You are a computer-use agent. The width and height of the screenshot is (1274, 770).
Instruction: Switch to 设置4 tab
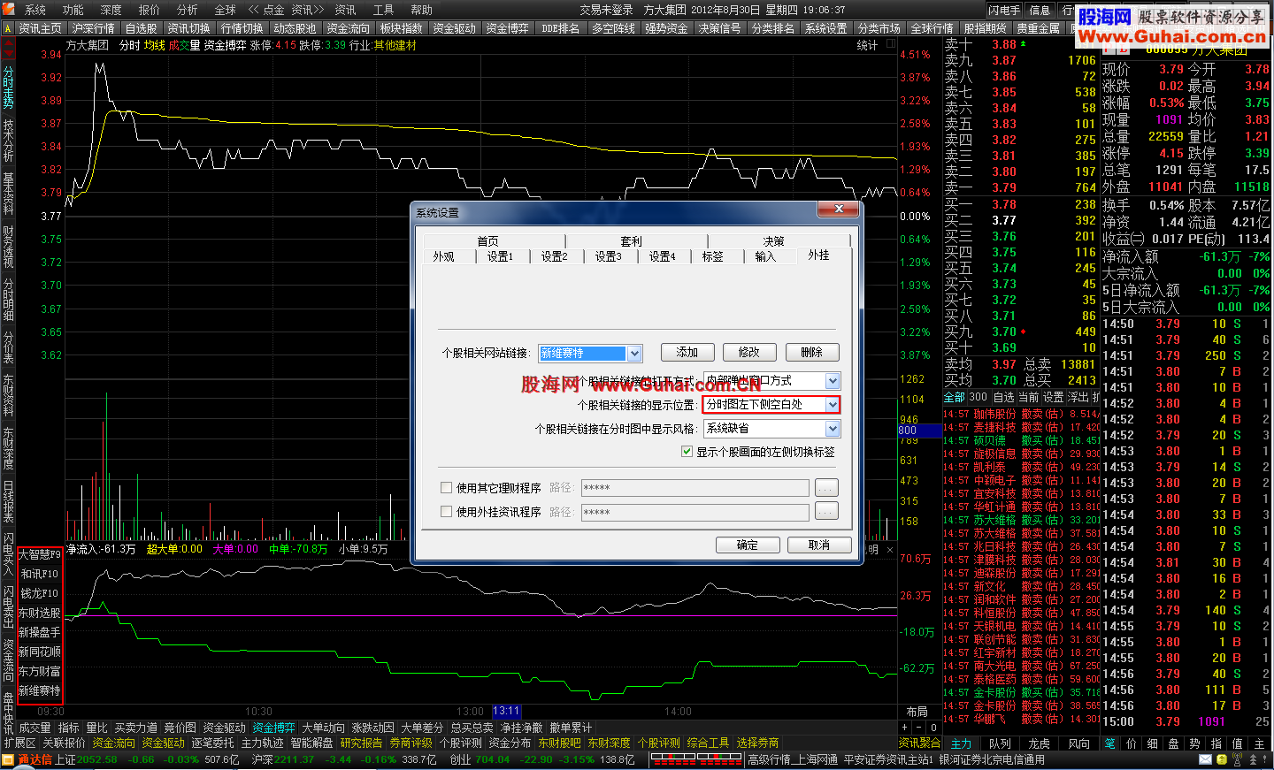tap(663, 256)
